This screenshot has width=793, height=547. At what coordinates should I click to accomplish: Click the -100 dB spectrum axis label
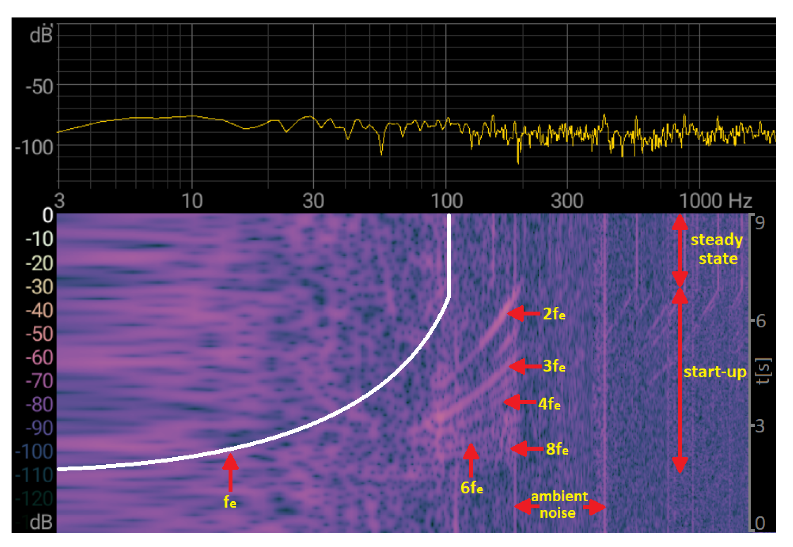tap(34, 148)
